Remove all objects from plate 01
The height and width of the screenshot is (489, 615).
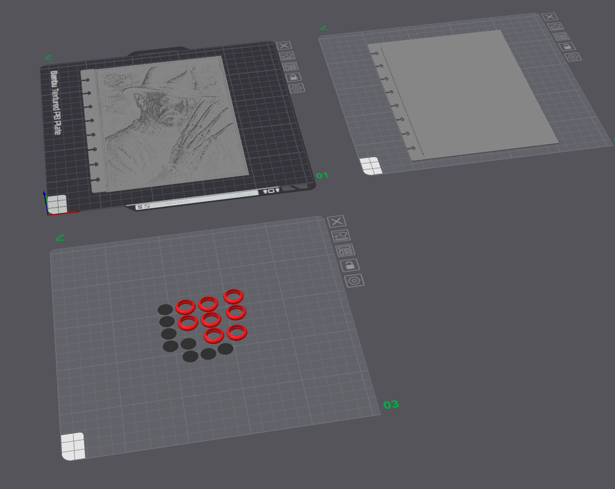pos(283,46)
